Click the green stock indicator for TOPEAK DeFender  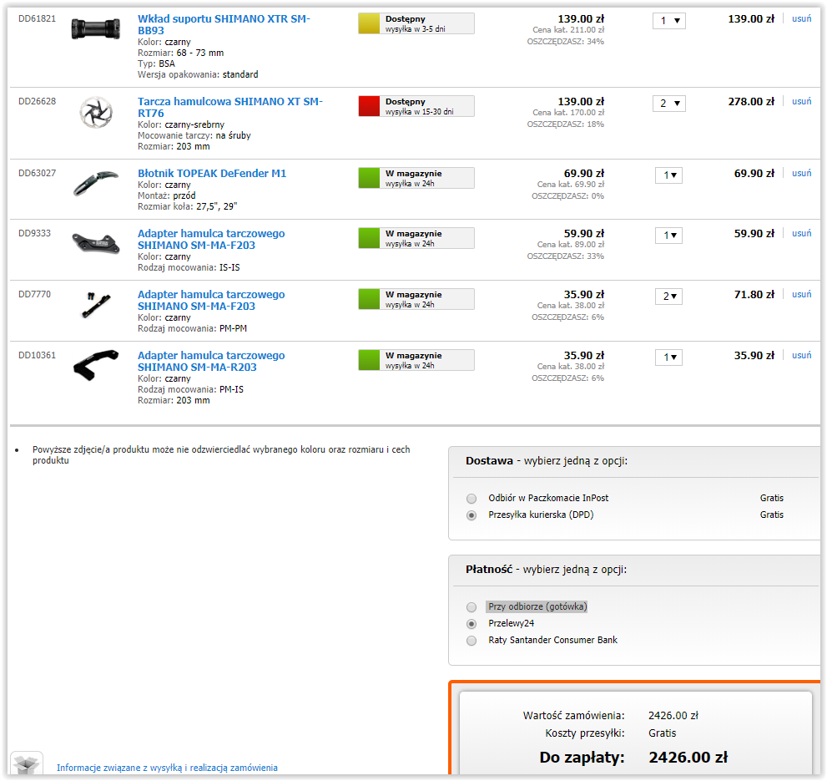369,178
